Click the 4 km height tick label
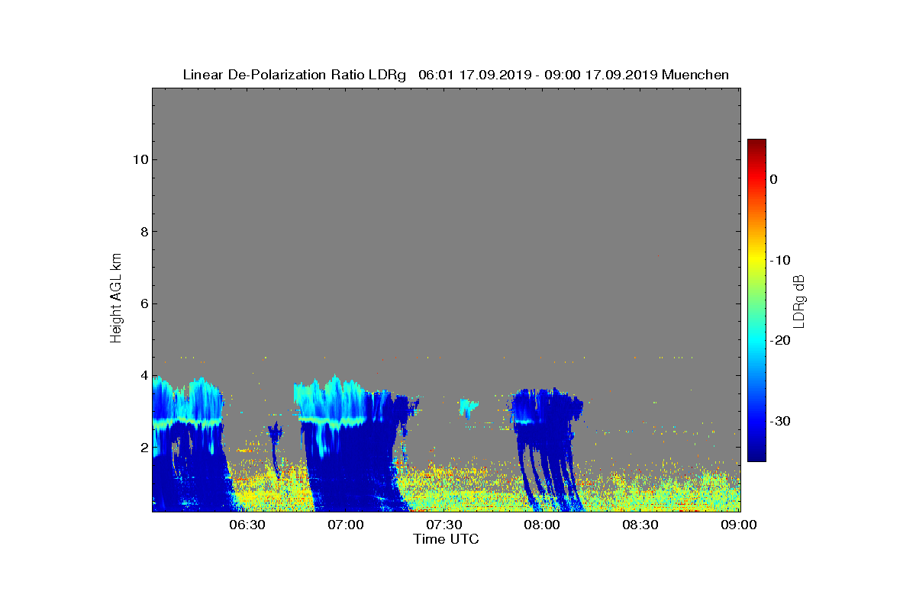The height and width of the screenshot is (610, 916). 143,375
